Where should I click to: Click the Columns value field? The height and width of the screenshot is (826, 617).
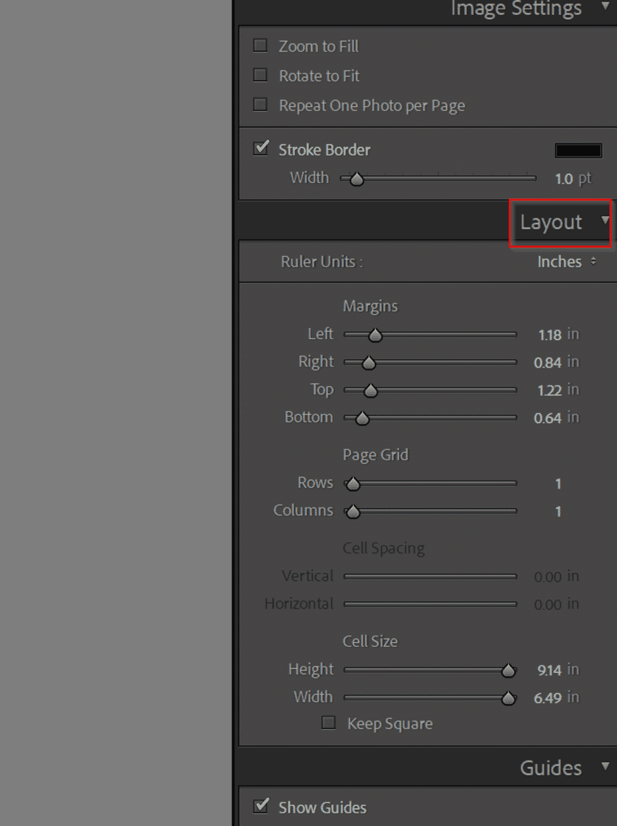click(558, 511)
